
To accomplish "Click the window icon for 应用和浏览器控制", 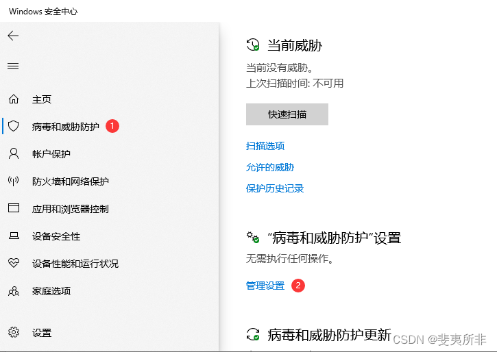I will tap(13, 208).
